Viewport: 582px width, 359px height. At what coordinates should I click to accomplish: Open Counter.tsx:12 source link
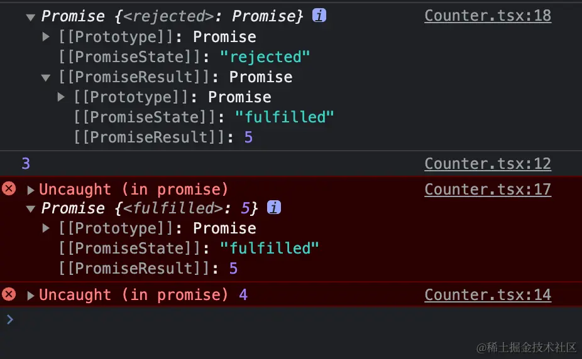coord(488,164)
